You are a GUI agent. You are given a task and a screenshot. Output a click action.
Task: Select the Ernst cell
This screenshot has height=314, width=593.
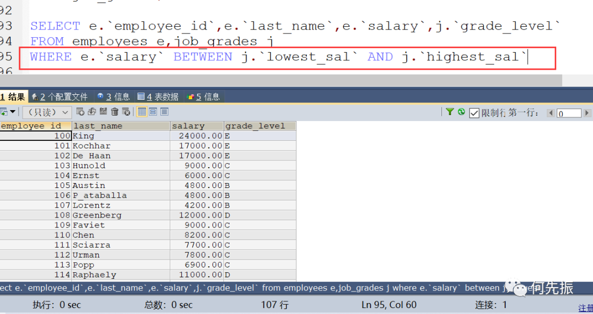pos(121,175)
